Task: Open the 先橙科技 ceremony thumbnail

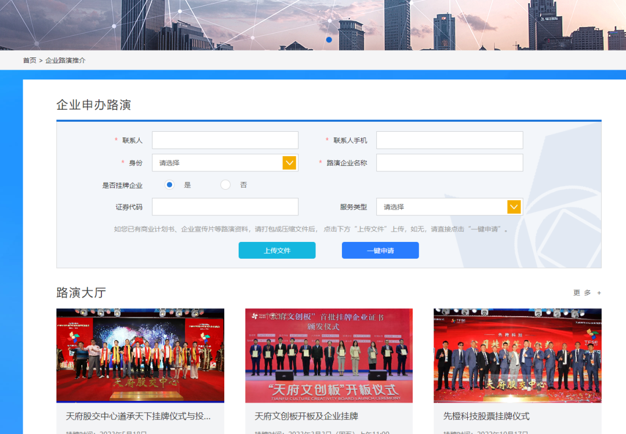Action: [x=518, y=355]
